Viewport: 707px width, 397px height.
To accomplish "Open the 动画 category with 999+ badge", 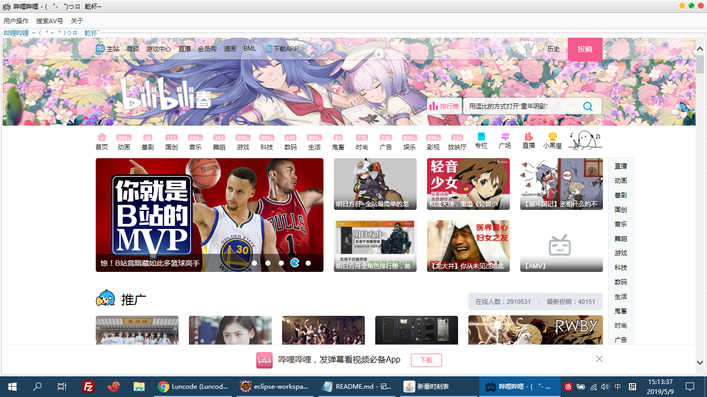I will pos(124,142).
